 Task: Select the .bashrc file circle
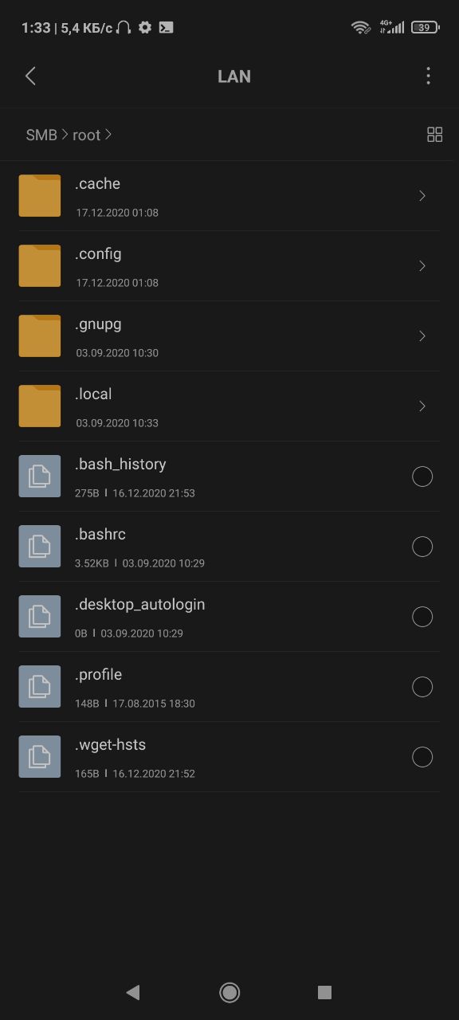[422, 547]
